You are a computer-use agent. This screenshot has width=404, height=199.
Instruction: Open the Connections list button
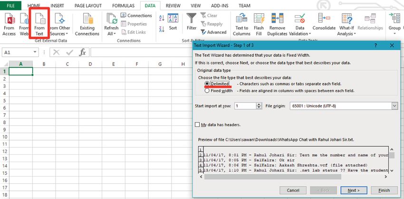tap(136, 16)
